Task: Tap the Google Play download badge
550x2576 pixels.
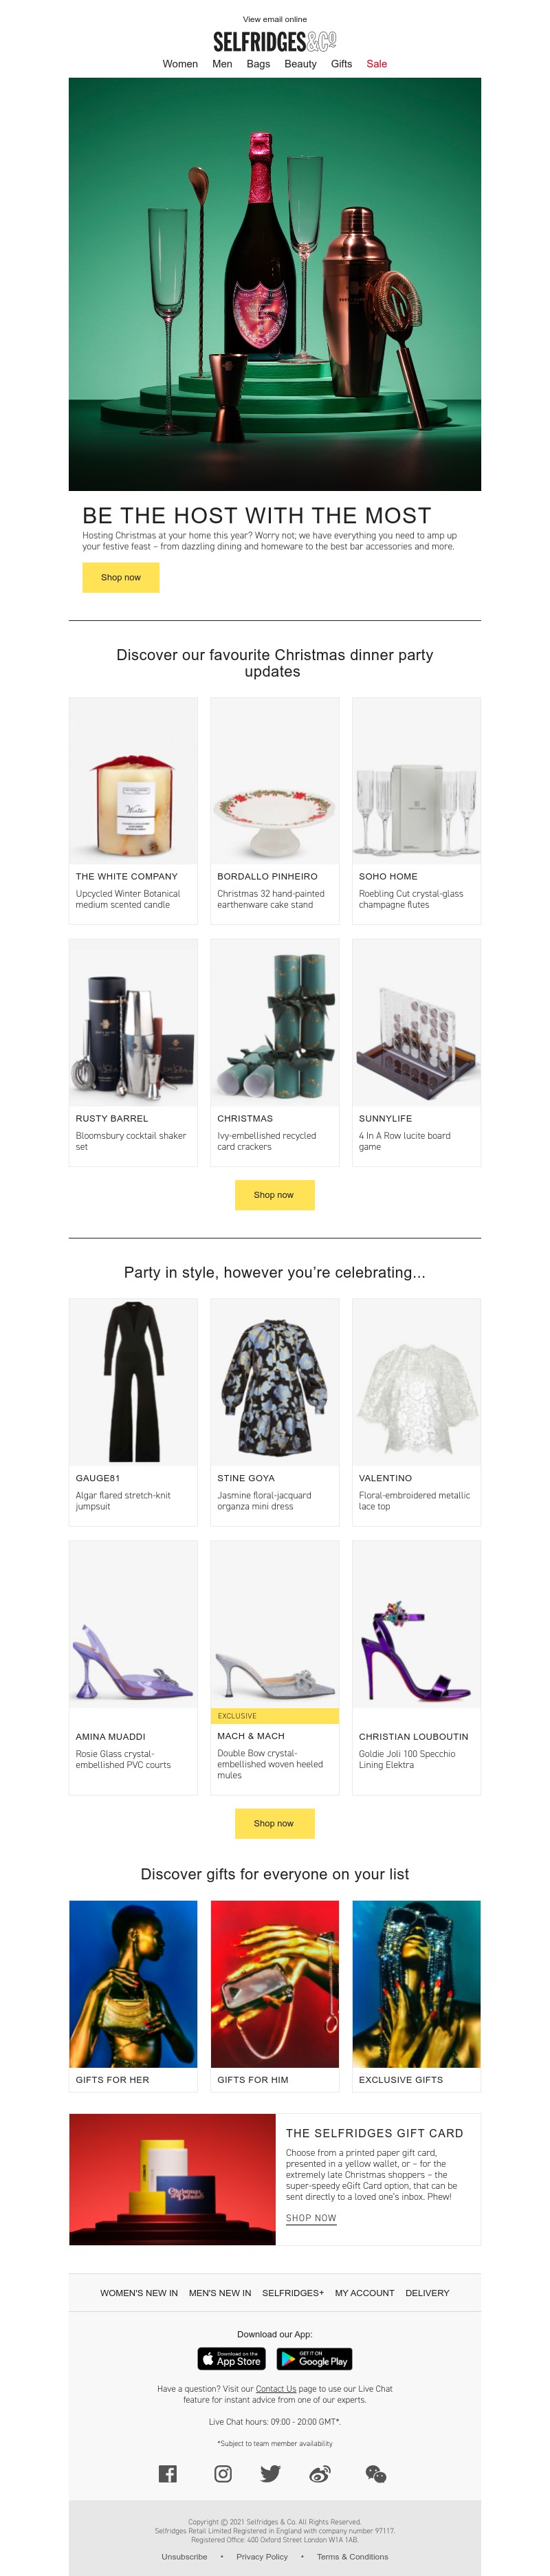Action: click(315, 2358)
